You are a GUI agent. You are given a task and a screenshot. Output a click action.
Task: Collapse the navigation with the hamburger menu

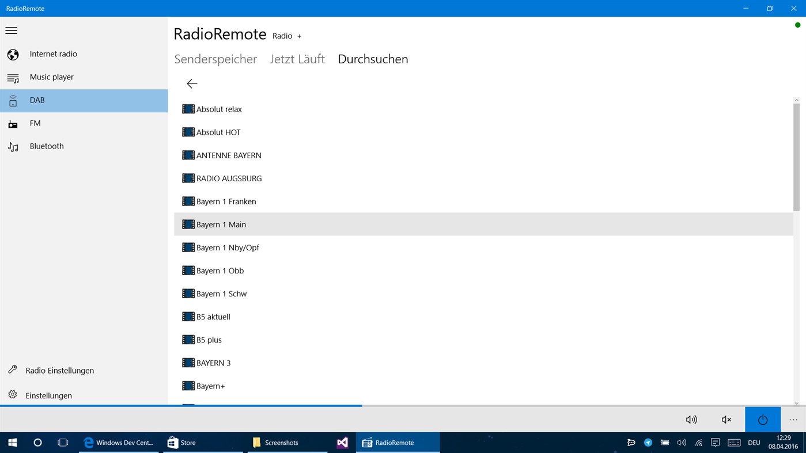click(11, 30)
